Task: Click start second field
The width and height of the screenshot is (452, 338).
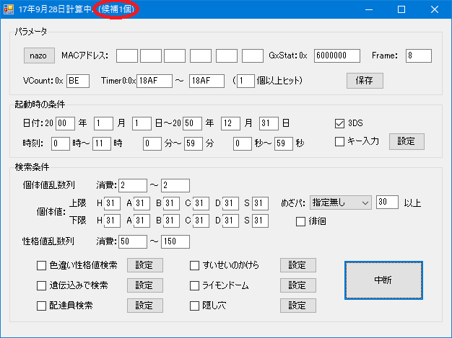Action: 243,143
